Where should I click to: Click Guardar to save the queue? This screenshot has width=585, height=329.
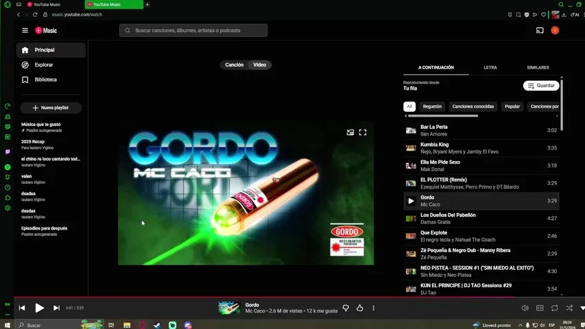pyautogui.click(x=541, y=86)
